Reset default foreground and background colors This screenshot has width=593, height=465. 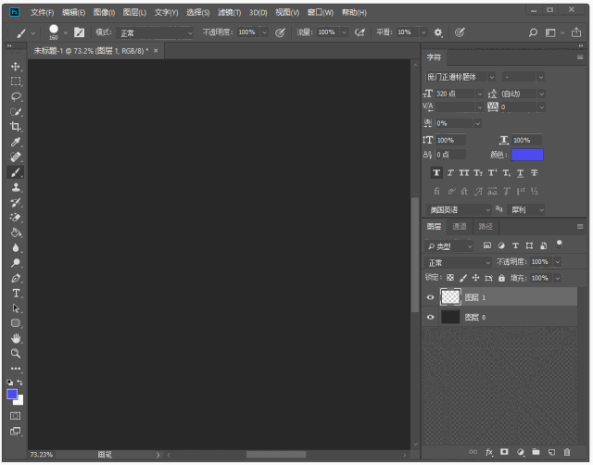click(10, 383)
